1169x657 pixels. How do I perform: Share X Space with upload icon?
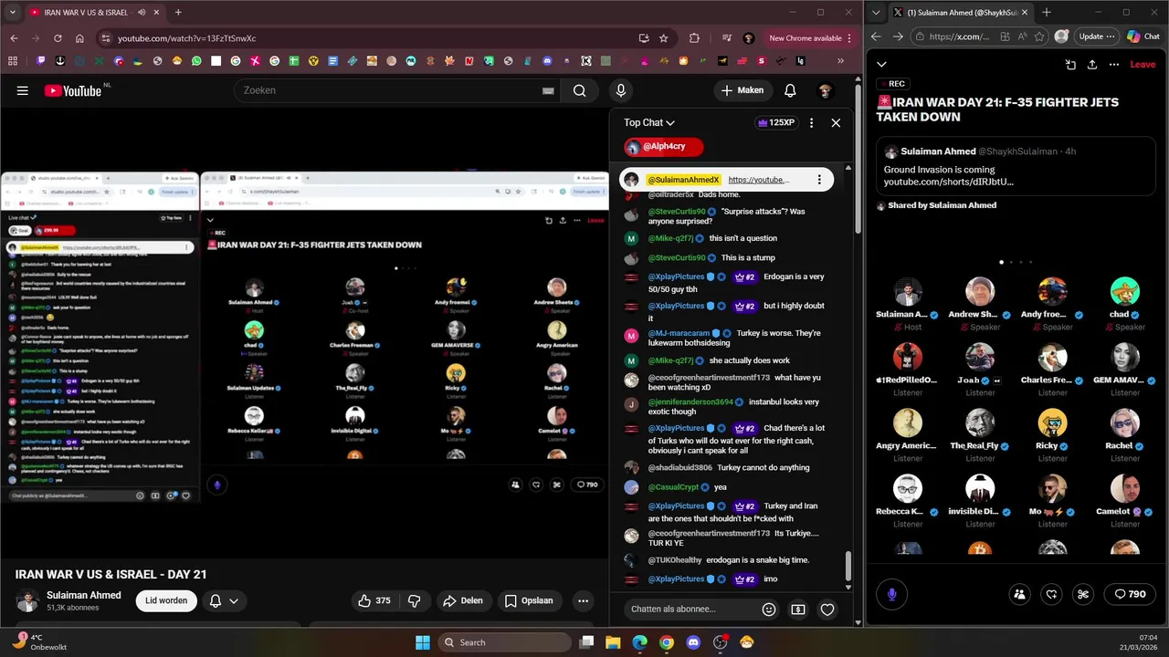point(1092,64)
